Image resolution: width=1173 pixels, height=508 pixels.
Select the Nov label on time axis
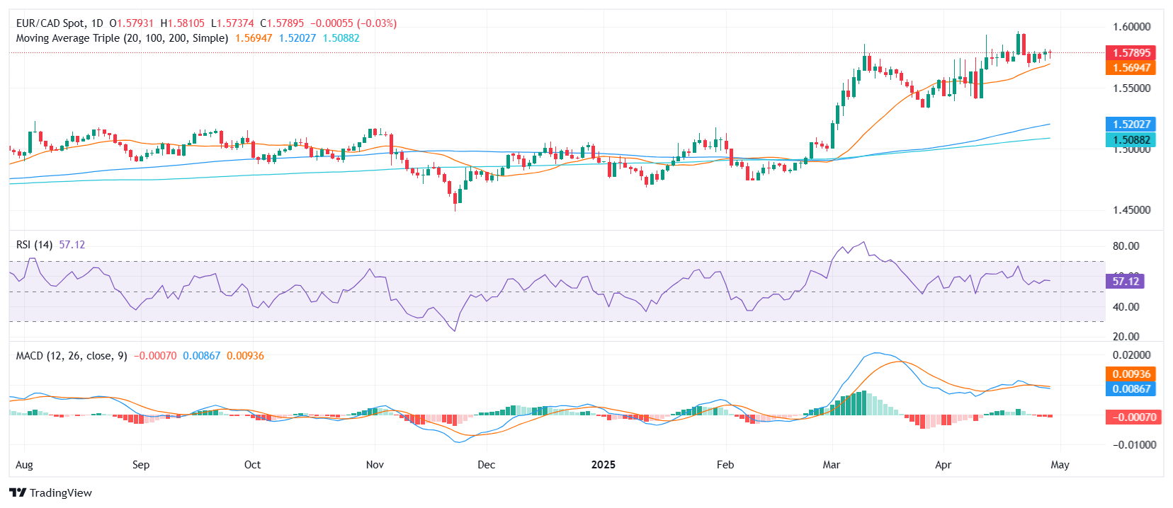375,465
